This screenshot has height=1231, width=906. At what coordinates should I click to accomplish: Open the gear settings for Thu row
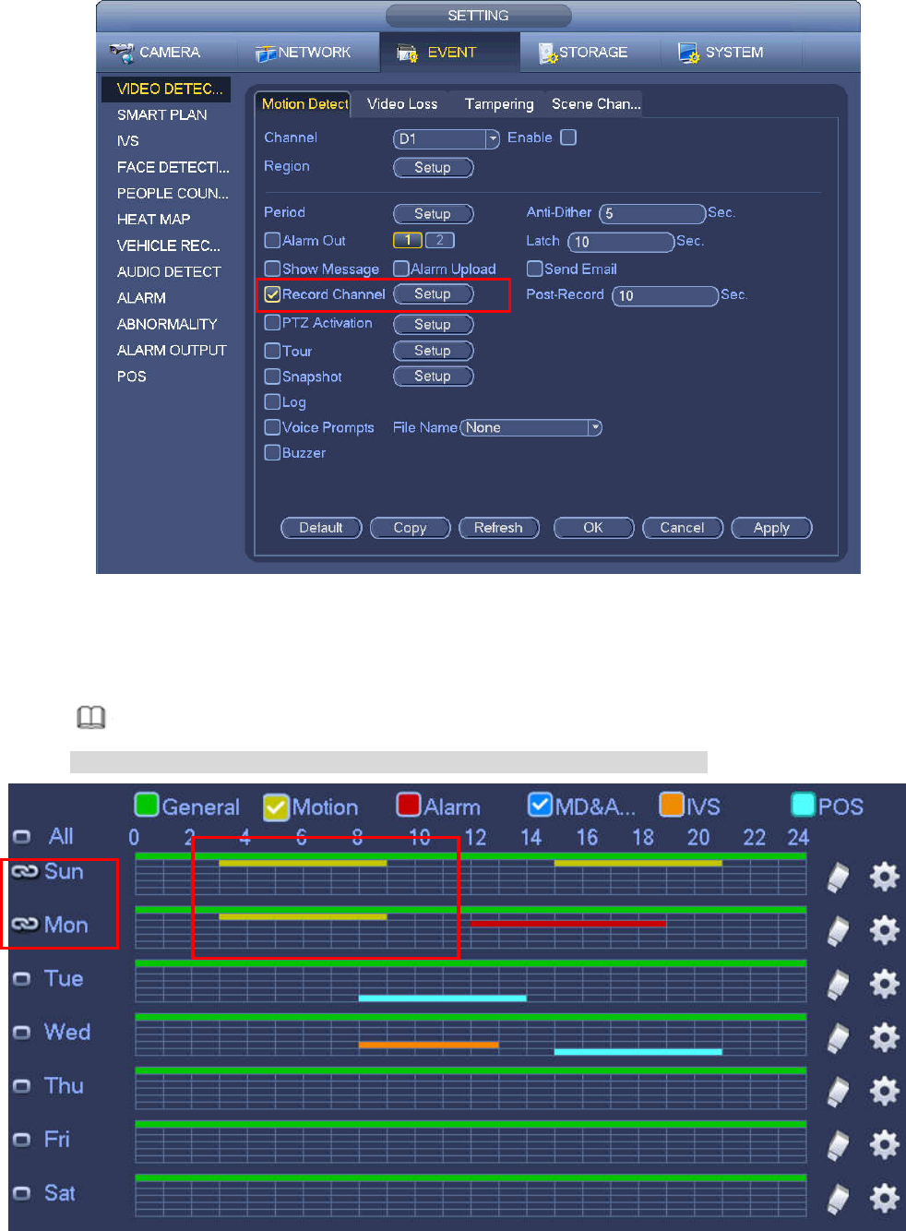[884, 1091]
